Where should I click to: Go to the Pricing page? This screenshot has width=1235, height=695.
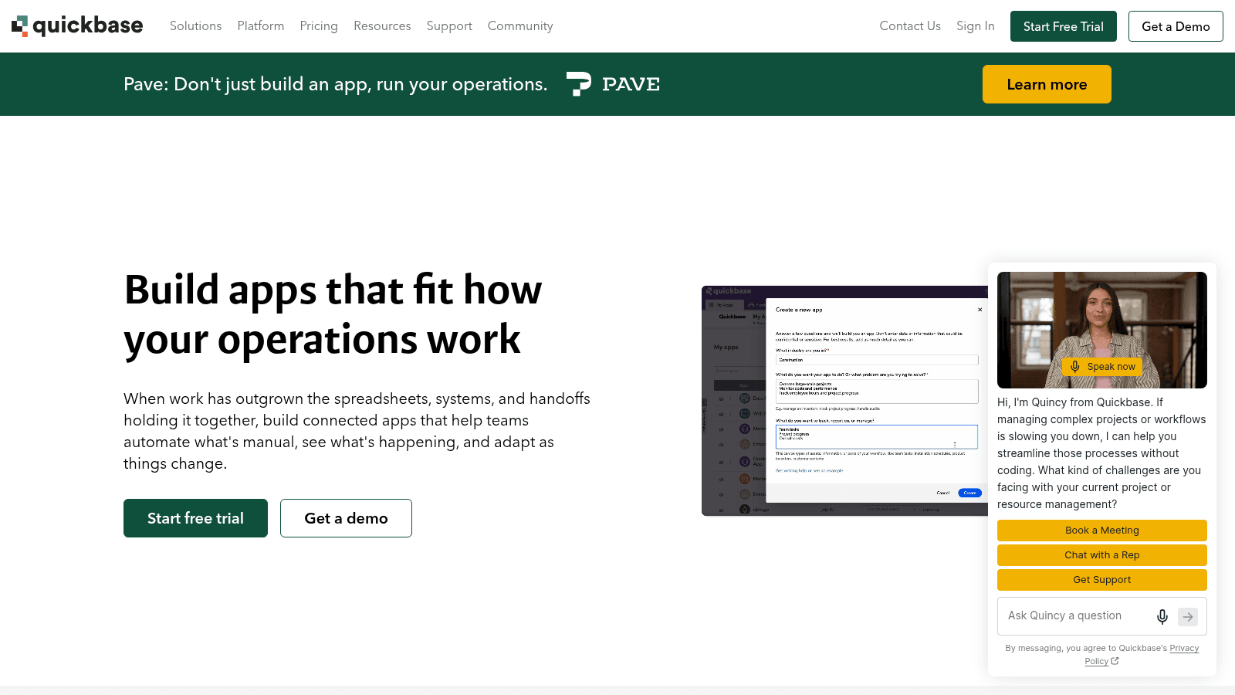pos(319,26)
